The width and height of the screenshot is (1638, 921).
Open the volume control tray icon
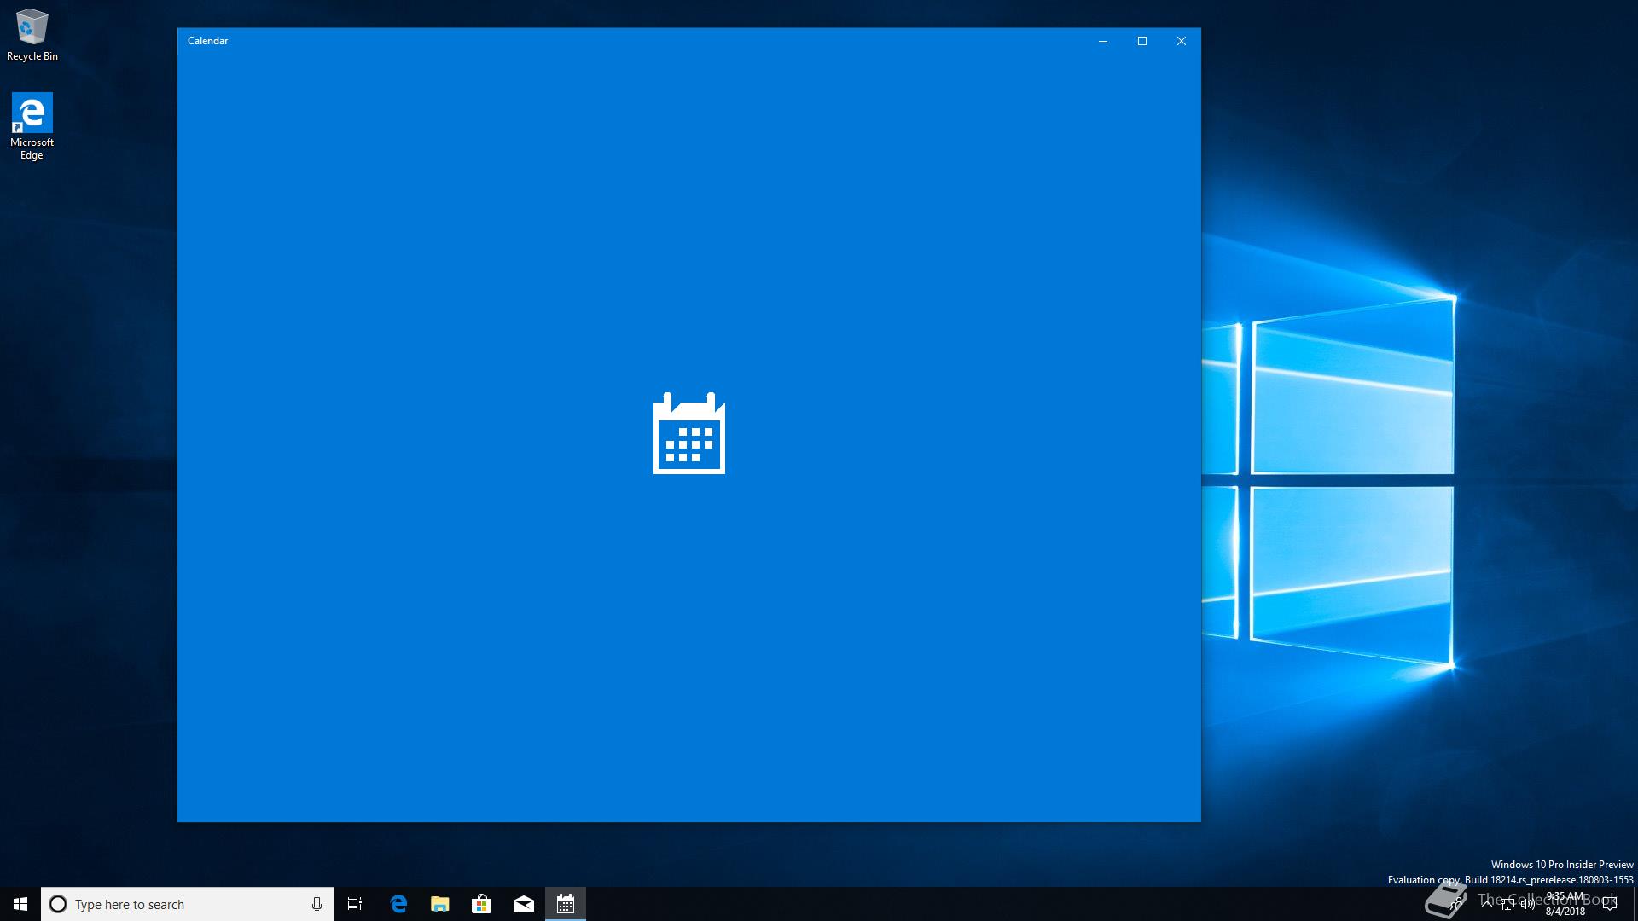(1528, 905)
